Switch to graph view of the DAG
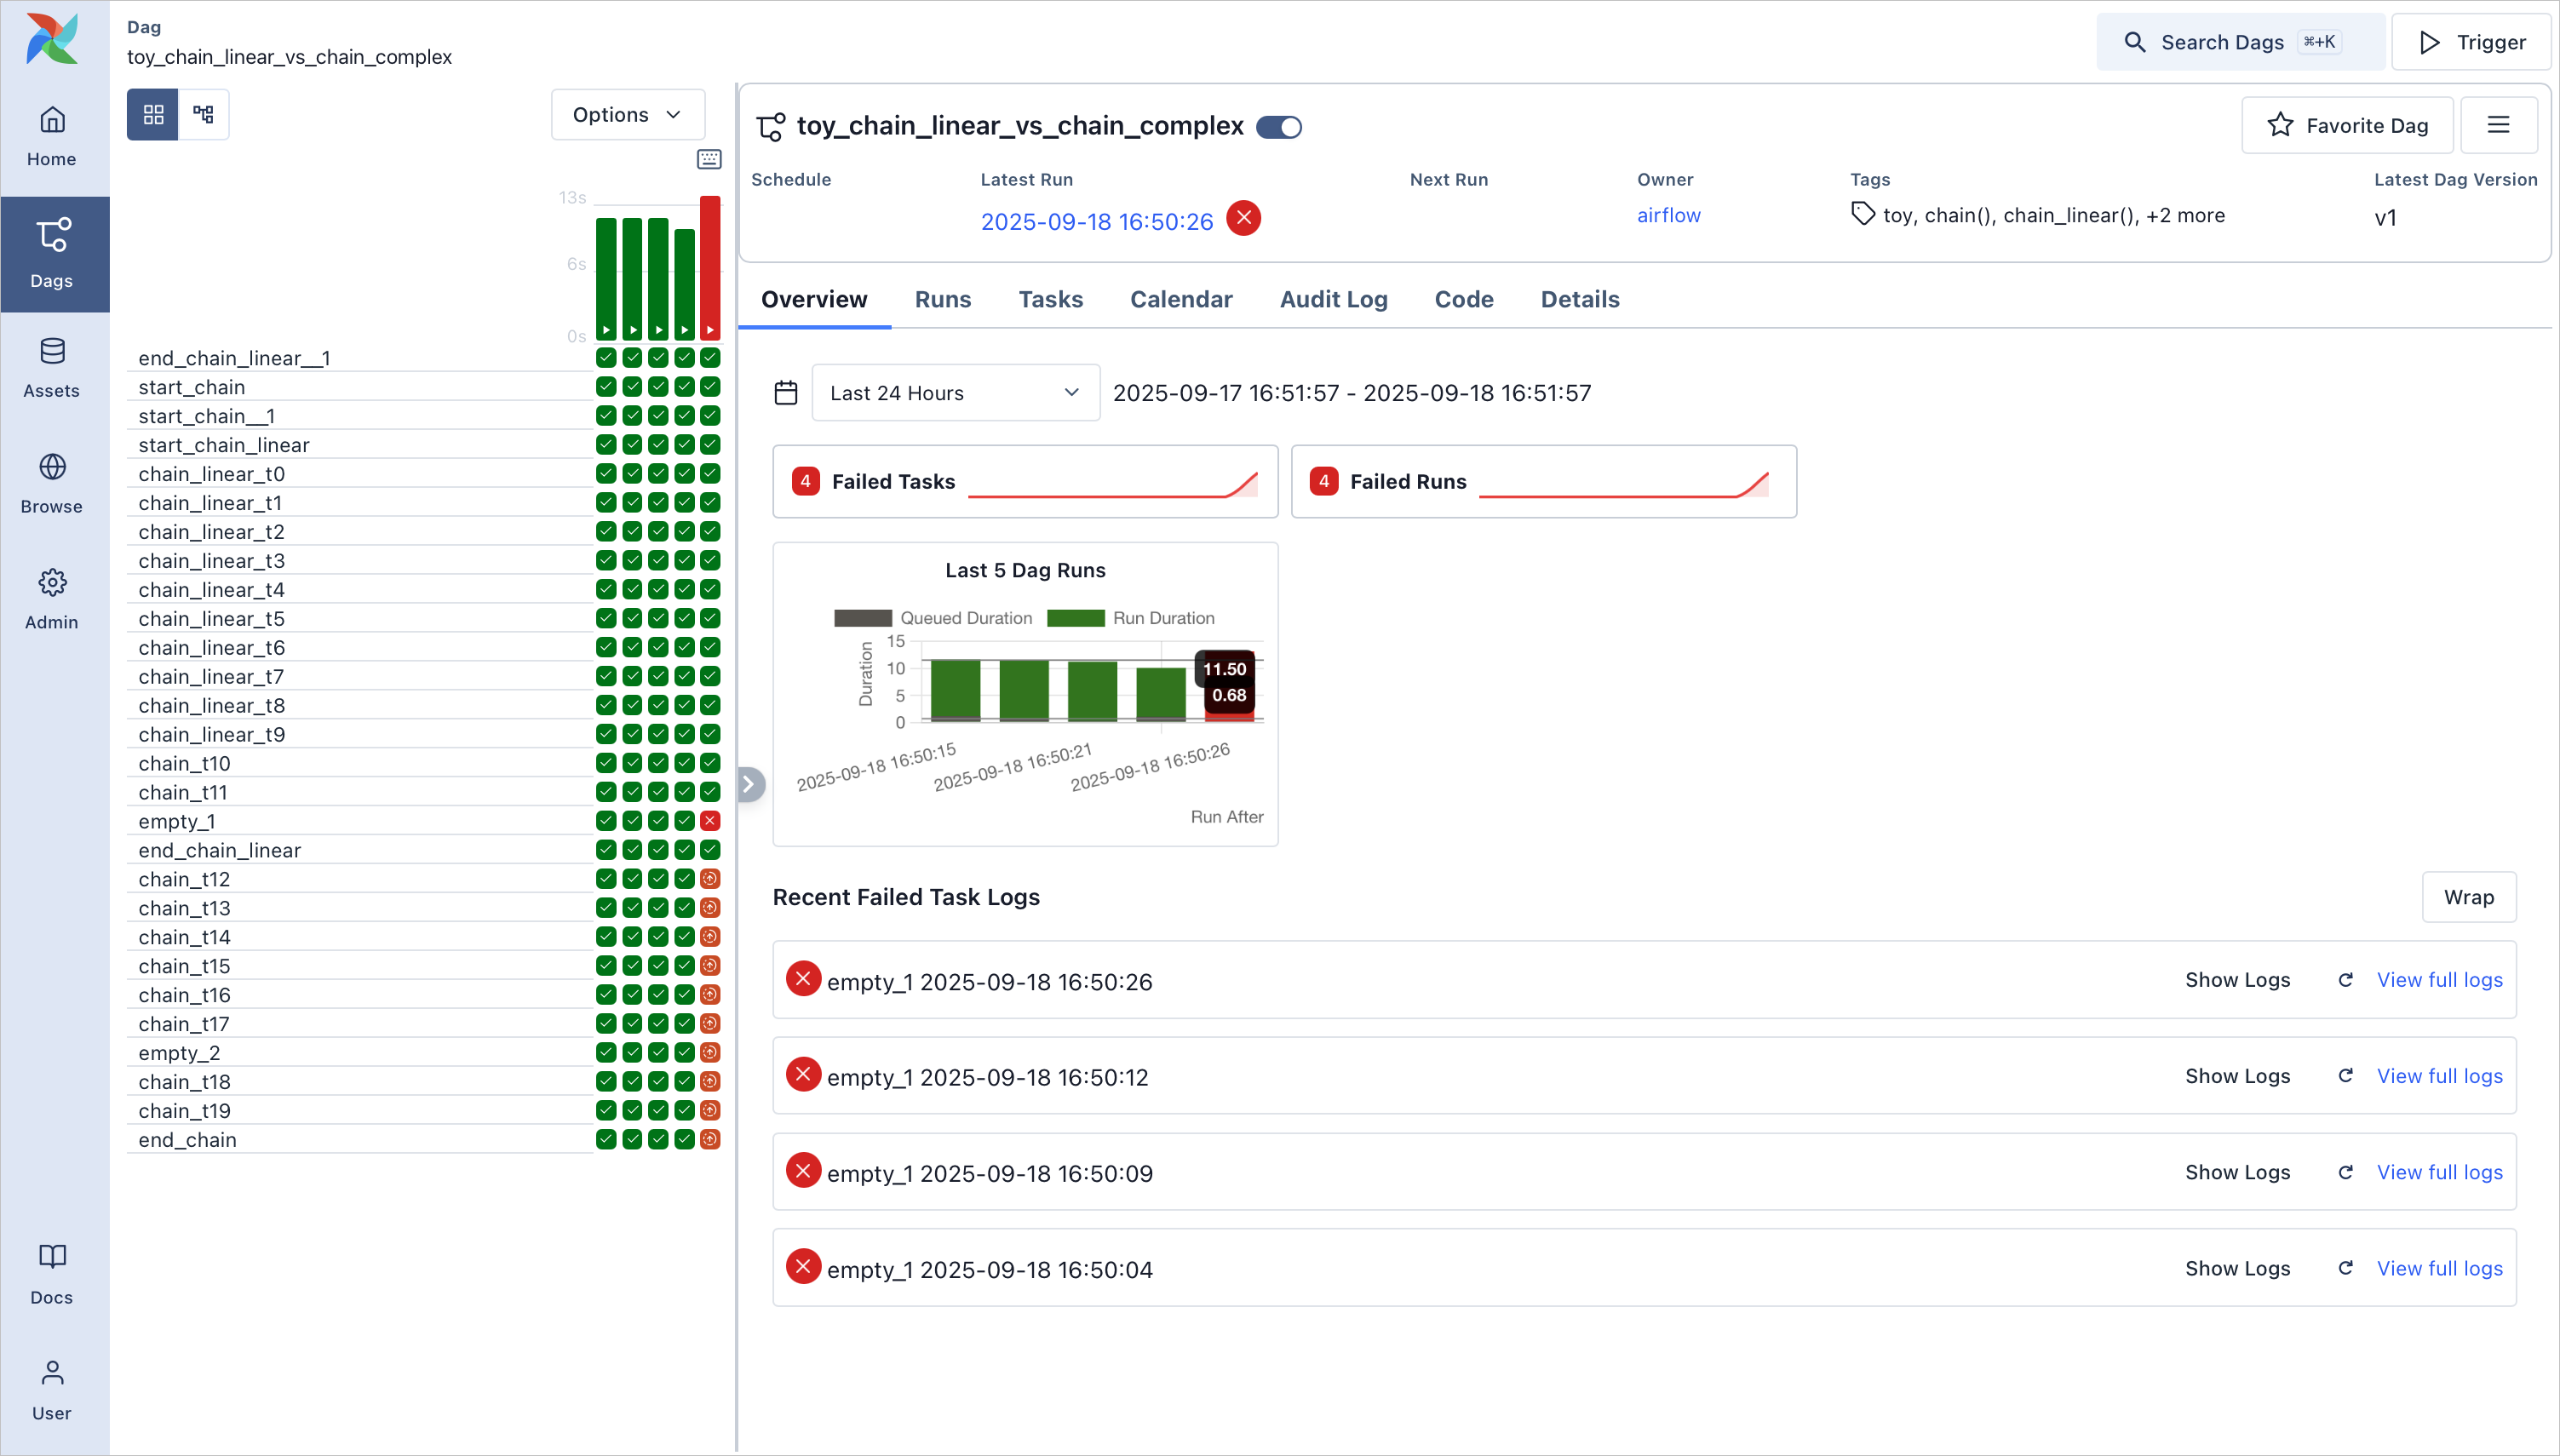Screen dimensions: 2560x1456 pos(203,114)
